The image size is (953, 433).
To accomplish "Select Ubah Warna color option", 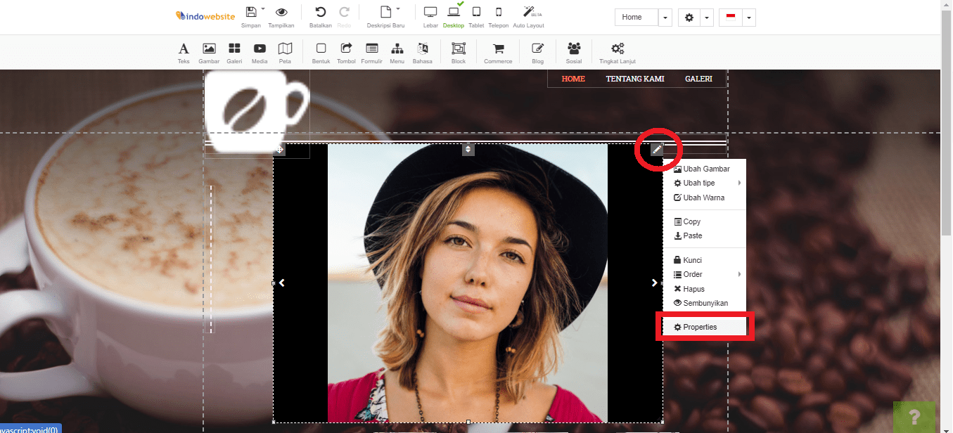I will point(703,198).
